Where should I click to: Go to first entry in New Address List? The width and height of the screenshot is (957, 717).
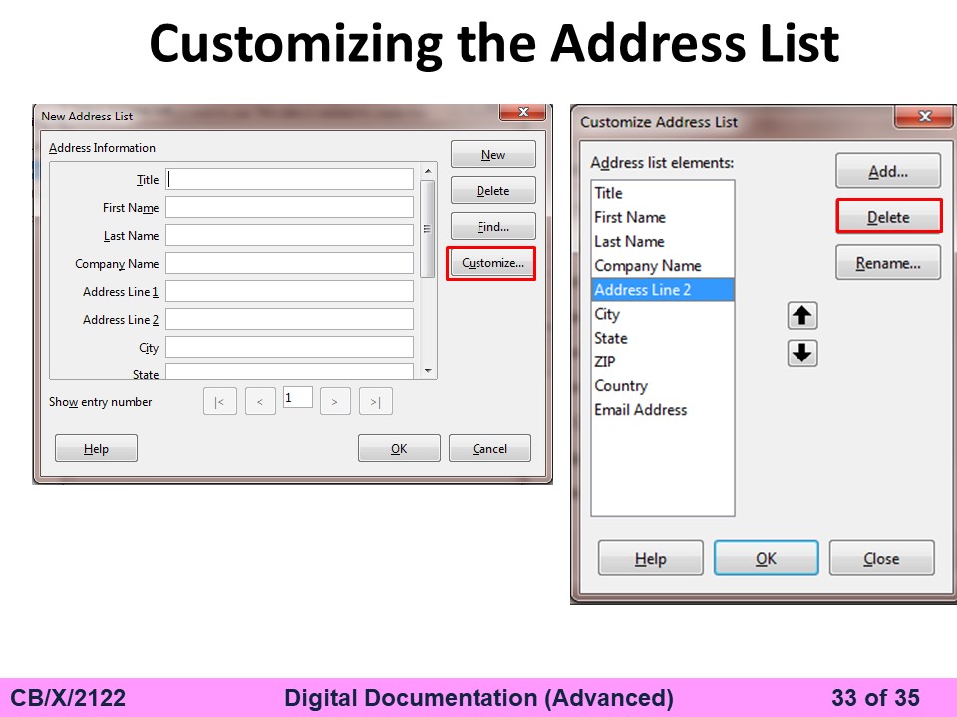pyautogui.click(x=219, y=401)
